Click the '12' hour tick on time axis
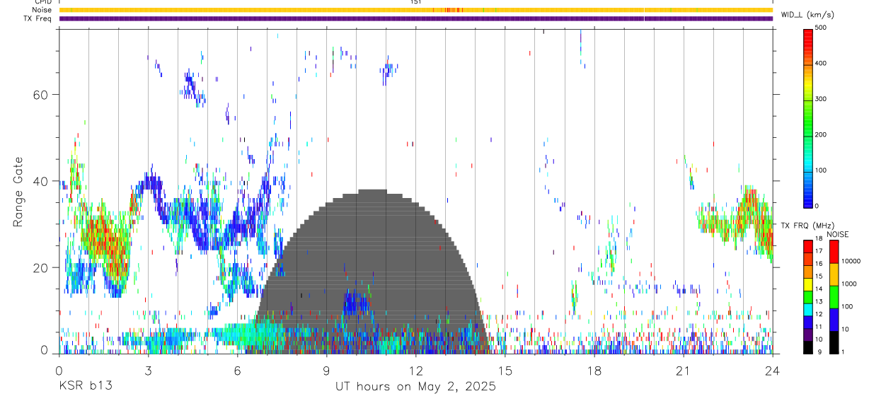The image size is (869, 401). (x=415, y=370)
